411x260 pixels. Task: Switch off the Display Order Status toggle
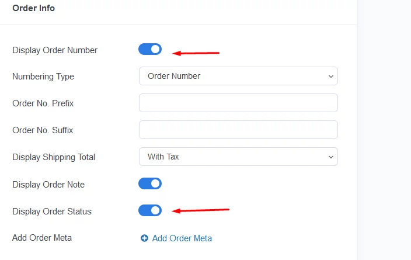point(150,210)
